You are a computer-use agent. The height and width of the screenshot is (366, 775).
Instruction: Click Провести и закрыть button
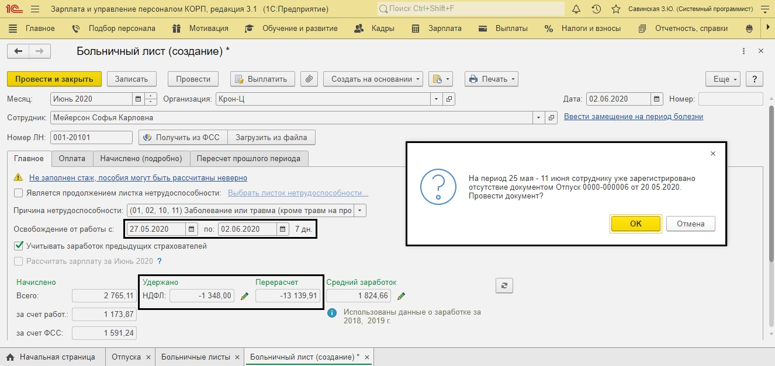point(54,79)
